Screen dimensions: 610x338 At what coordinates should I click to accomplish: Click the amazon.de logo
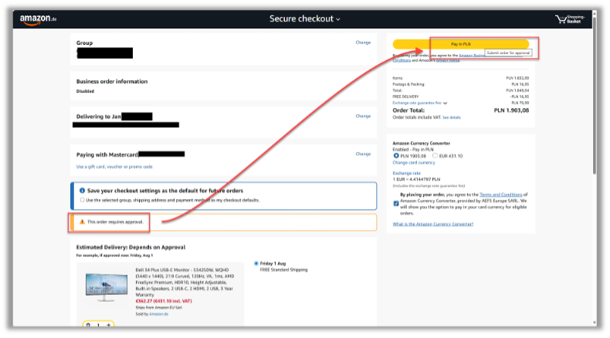(x=38, y=19)
